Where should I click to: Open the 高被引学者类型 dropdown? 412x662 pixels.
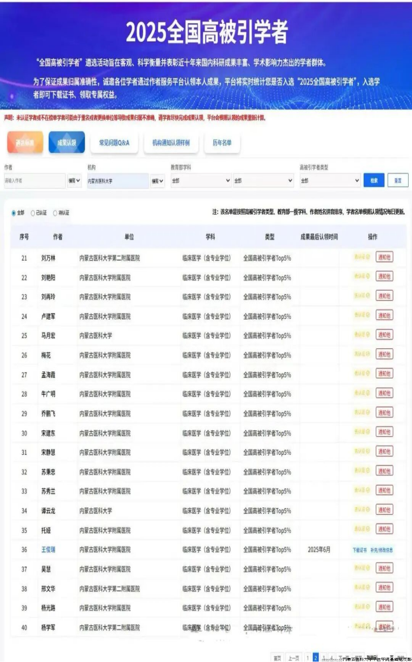click(x=330, y=181)
